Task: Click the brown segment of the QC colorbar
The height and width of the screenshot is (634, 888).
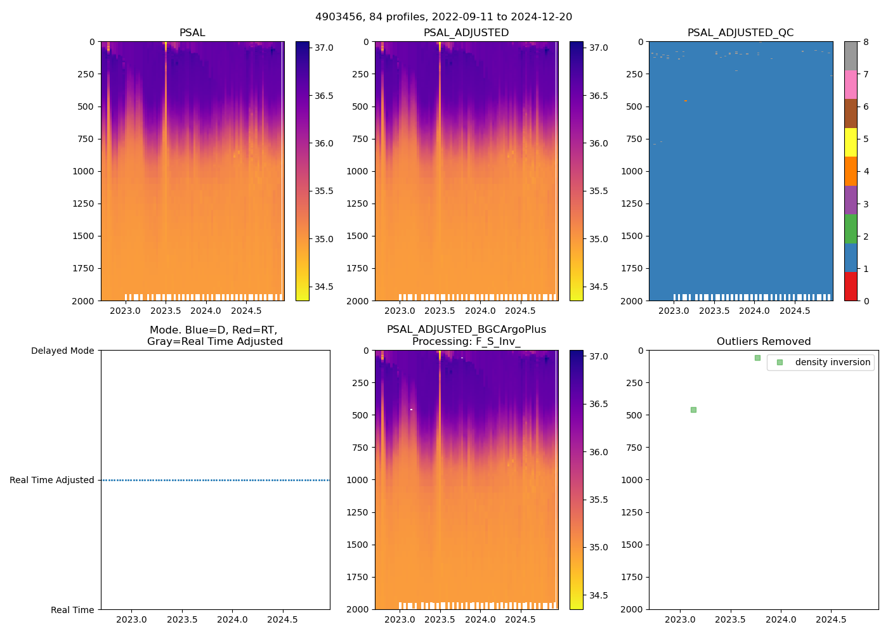Action: point(851,113)
